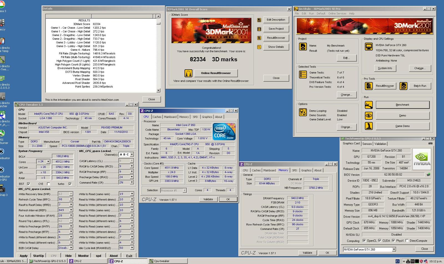Image resolution: width=444 pixels, height=264 pixels.
Task: Toggle the PhysX checkbox in GPU-Z
Action: coord(393,241)
